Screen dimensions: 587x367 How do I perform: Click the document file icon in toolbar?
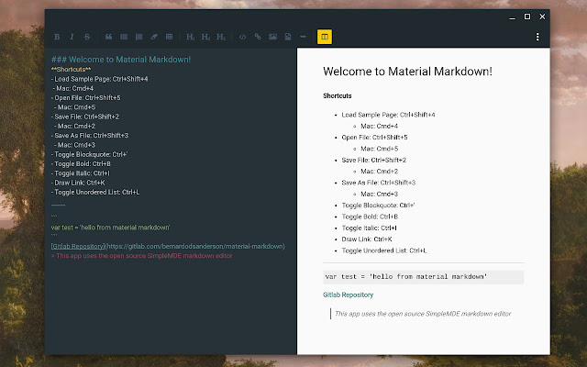(288, 37)
